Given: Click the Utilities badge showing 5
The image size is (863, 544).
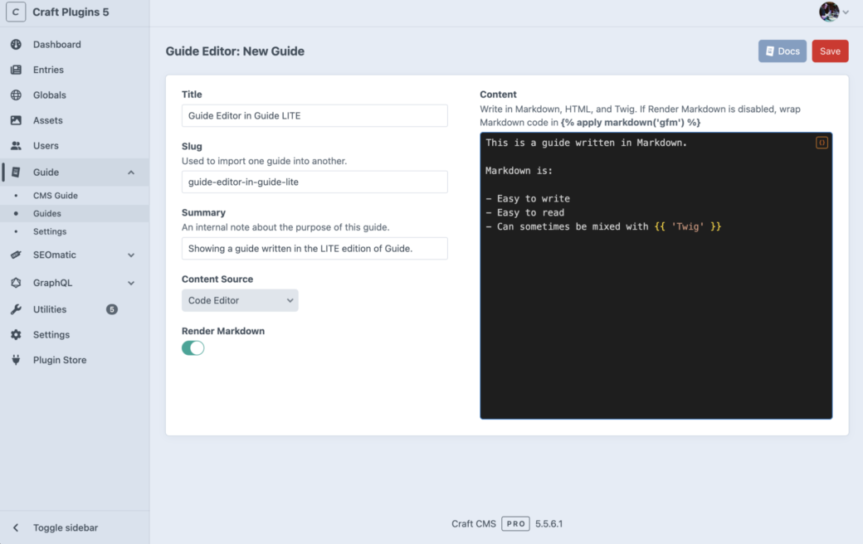Looking at the screenshot, I should pos(112,309).
